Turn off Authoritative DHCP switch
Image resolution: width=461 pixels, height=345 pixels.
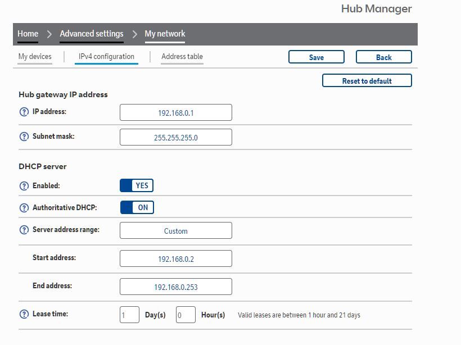click(x=137, y=207)
